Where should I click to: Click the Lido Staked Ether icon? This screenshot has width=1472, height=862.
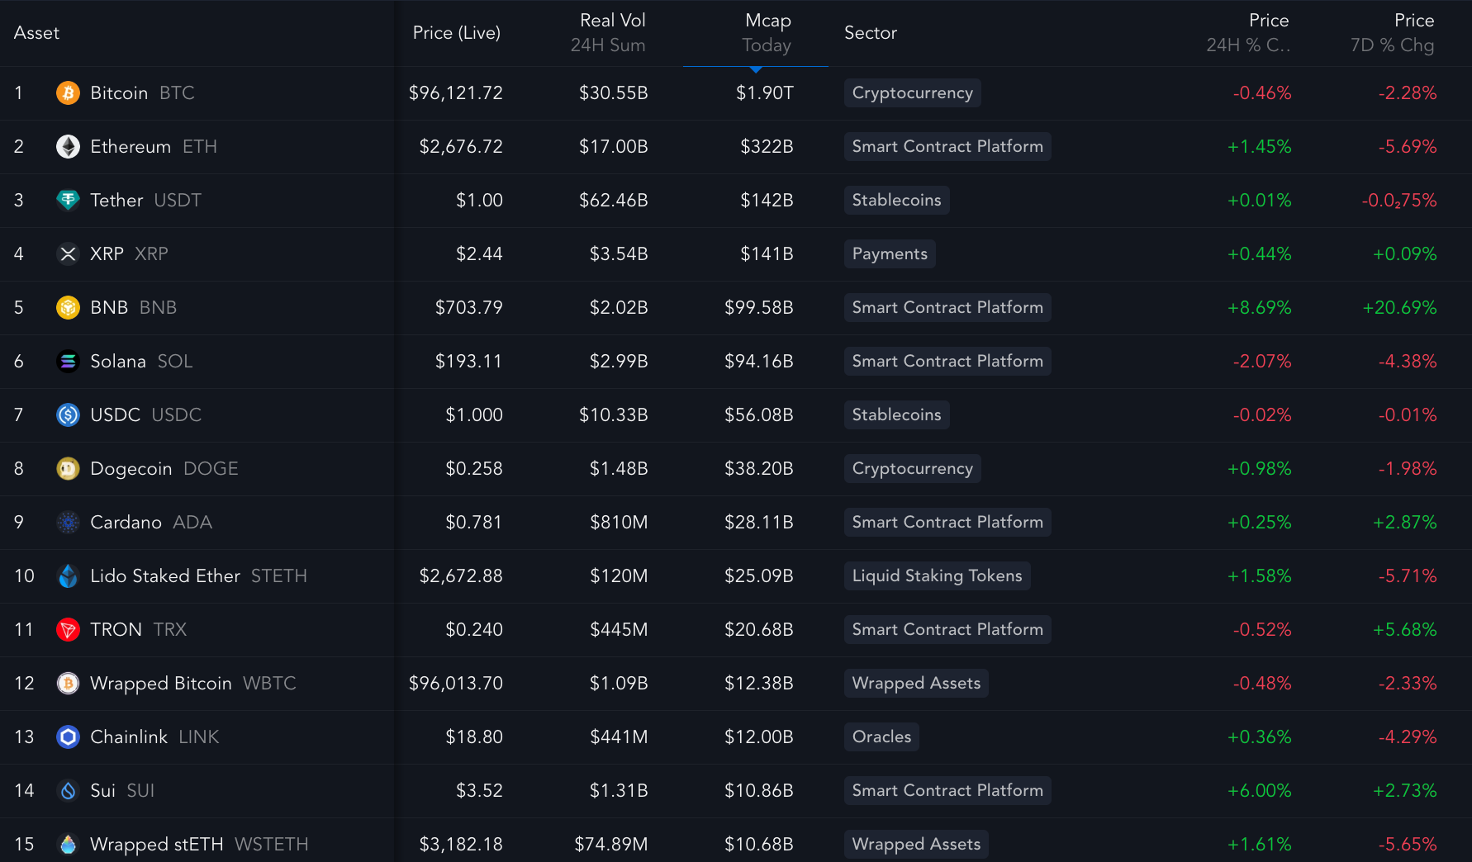tap(68, 576)
